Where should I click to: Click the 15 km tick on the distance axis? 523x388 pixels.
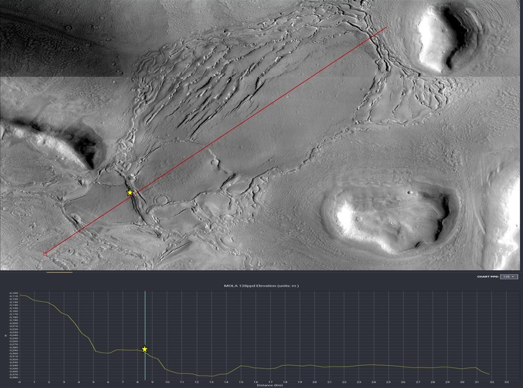[x=240, y=381]
